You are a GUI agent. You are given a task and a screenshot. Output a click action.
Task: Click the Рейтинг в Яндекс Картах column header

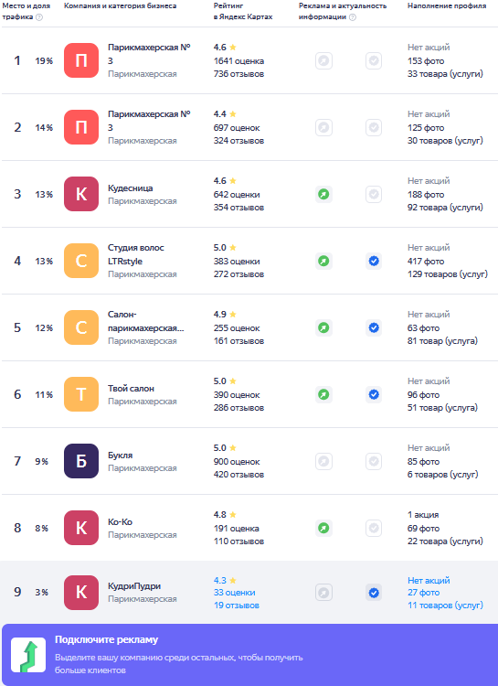tap(243, 11)
